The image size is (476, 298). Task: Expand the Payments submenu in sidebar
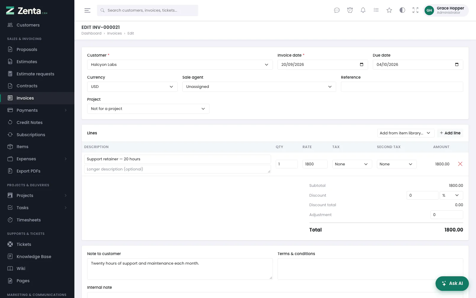pyautogui.click(x=37, y=110)
